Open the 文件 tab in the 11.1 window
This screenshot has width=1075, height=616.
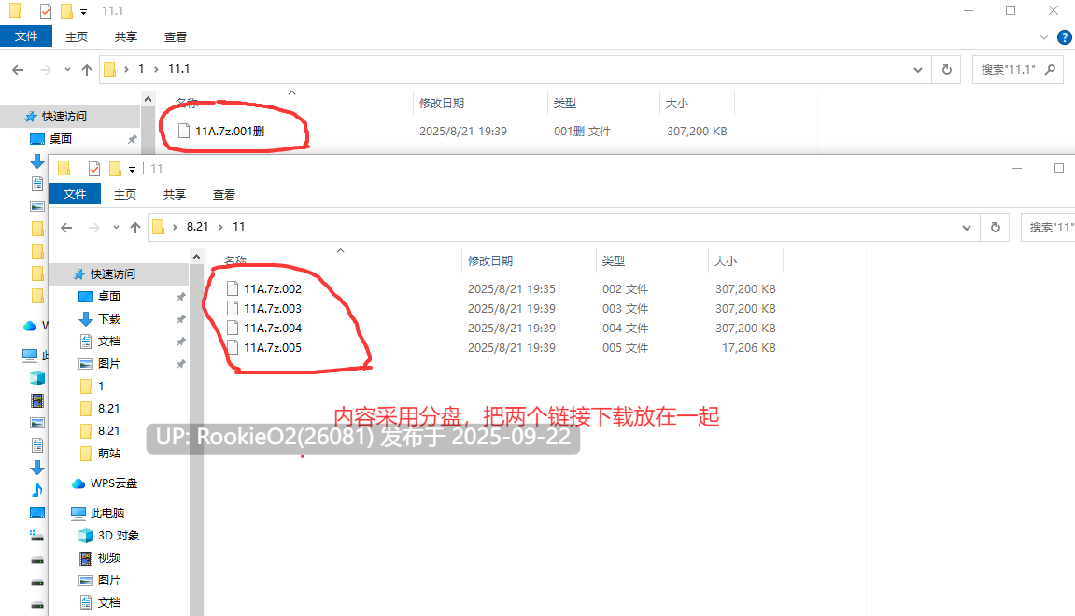[26, 36]
